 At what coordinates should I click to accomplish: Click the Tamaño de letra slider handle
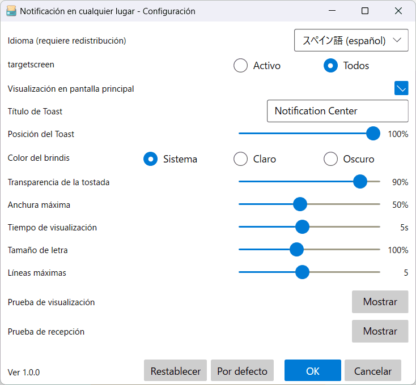[296, 250]
